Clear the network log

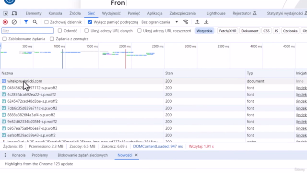[x=14, y=22]
